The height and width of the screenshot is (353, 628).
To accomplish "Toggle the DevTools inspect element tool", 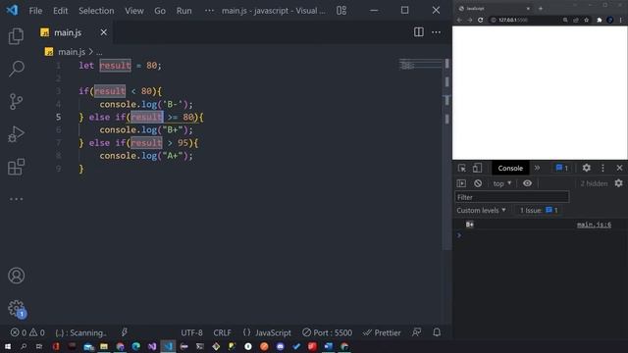I will (462, 168).
